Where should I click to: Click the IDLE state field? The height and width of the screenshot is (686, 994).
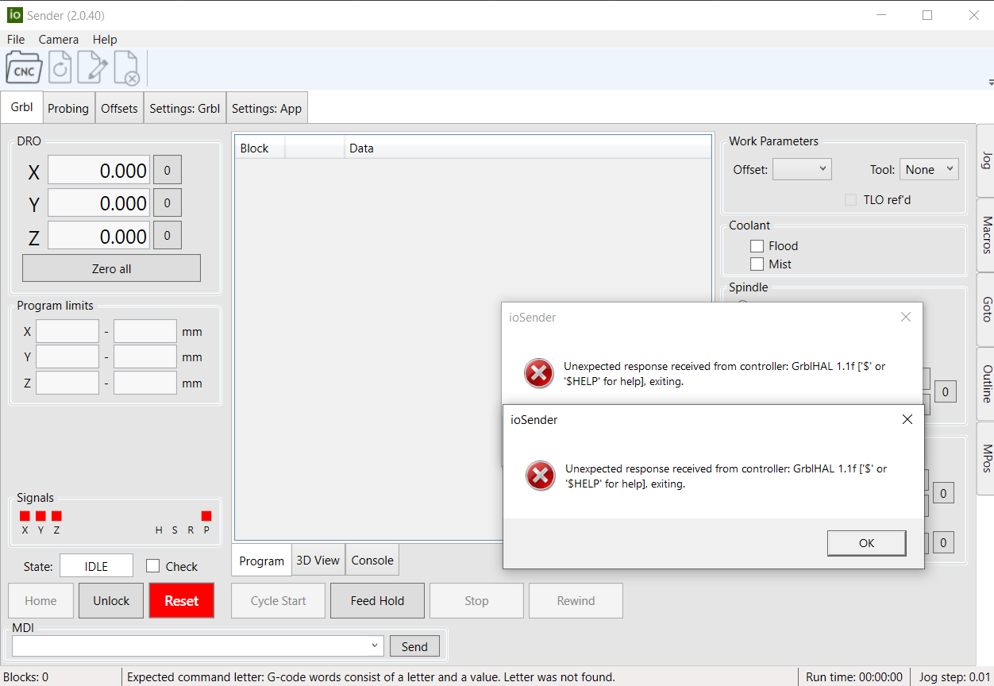pyautogui.click(x=96, y=566)
